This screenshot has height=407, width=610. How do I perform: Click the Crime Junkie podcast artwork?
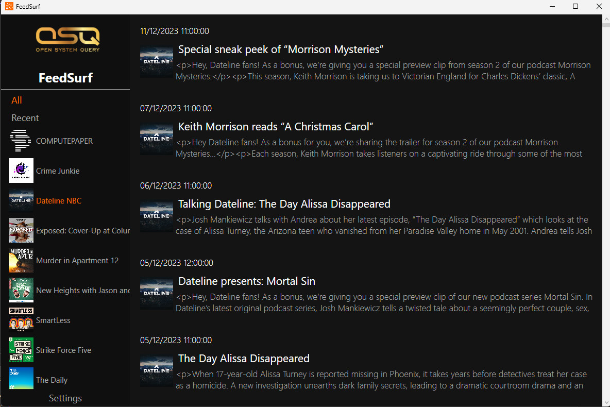tap(21, 171)
